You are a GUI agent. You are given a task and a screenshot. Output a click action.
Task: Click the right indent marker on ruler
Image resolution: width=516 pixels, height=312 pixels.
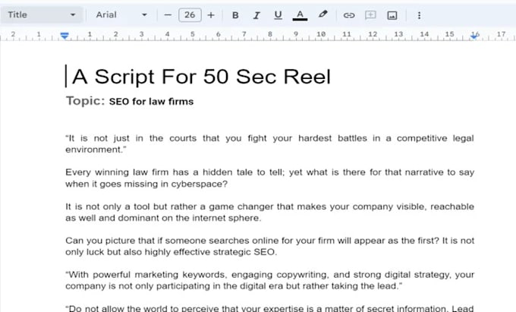pos(475,35)
